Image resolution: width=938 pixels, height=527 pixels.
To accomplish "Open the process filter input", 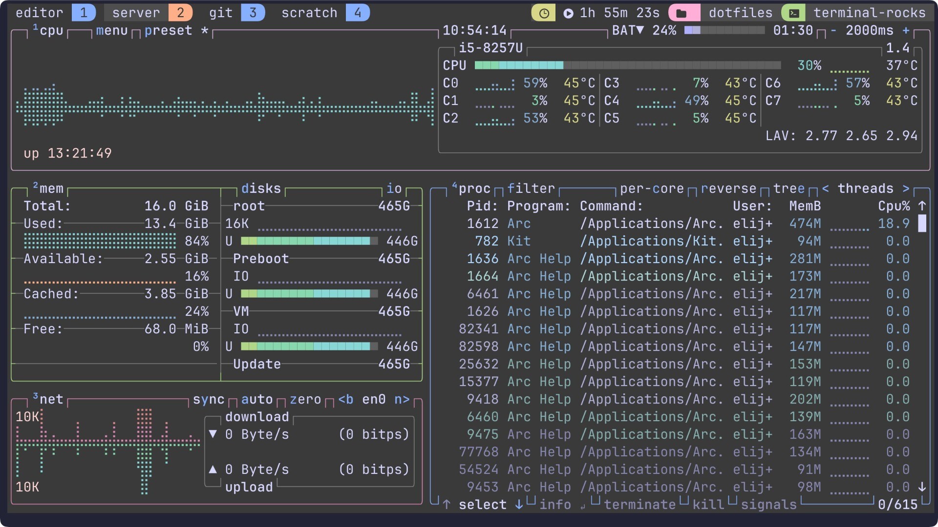I will [531, 188].
